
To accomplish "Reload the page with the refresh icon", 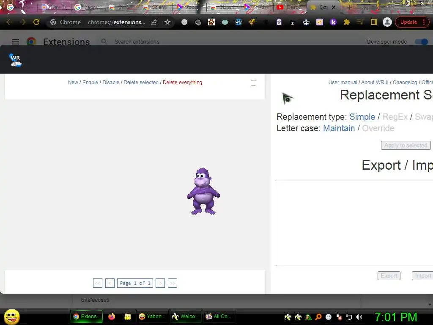I will pos(36,22).
